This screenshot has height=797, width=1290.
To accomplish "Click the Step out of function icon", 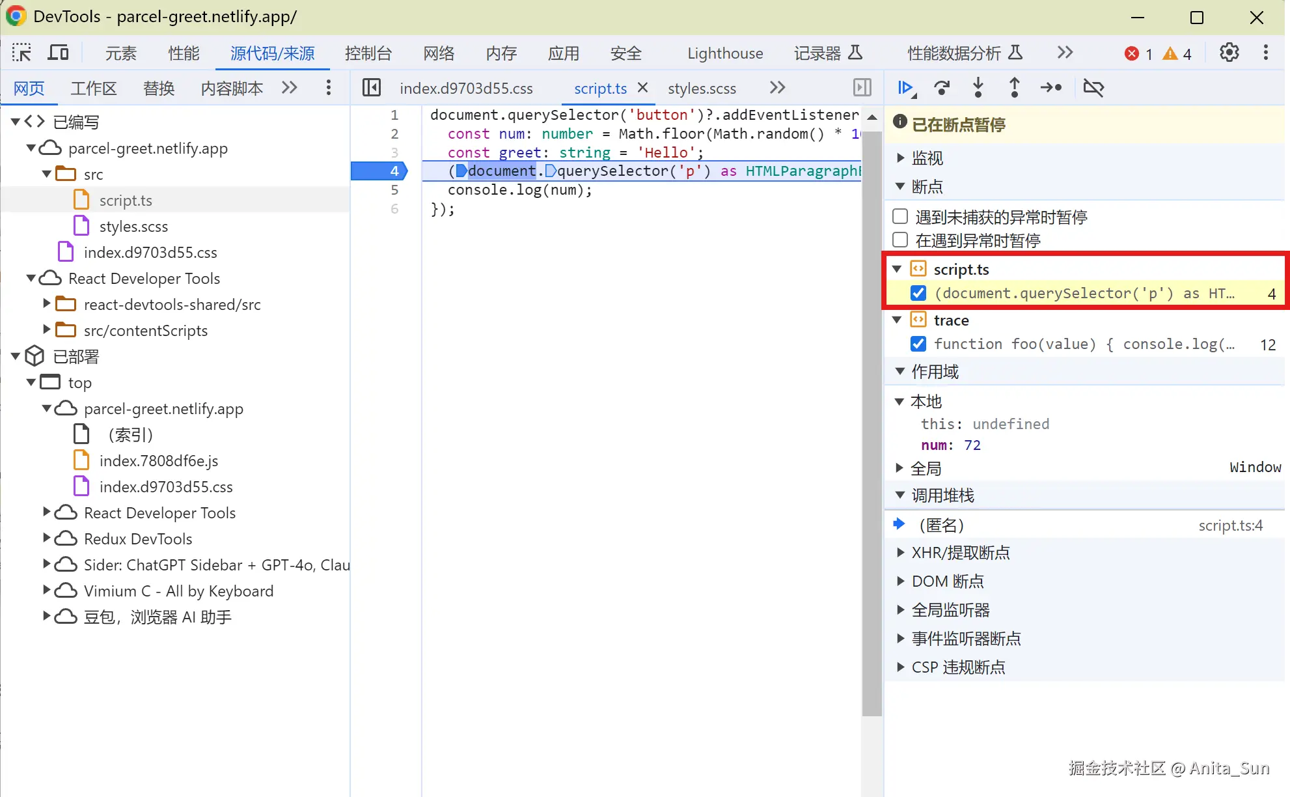I will coord(1014,87).
